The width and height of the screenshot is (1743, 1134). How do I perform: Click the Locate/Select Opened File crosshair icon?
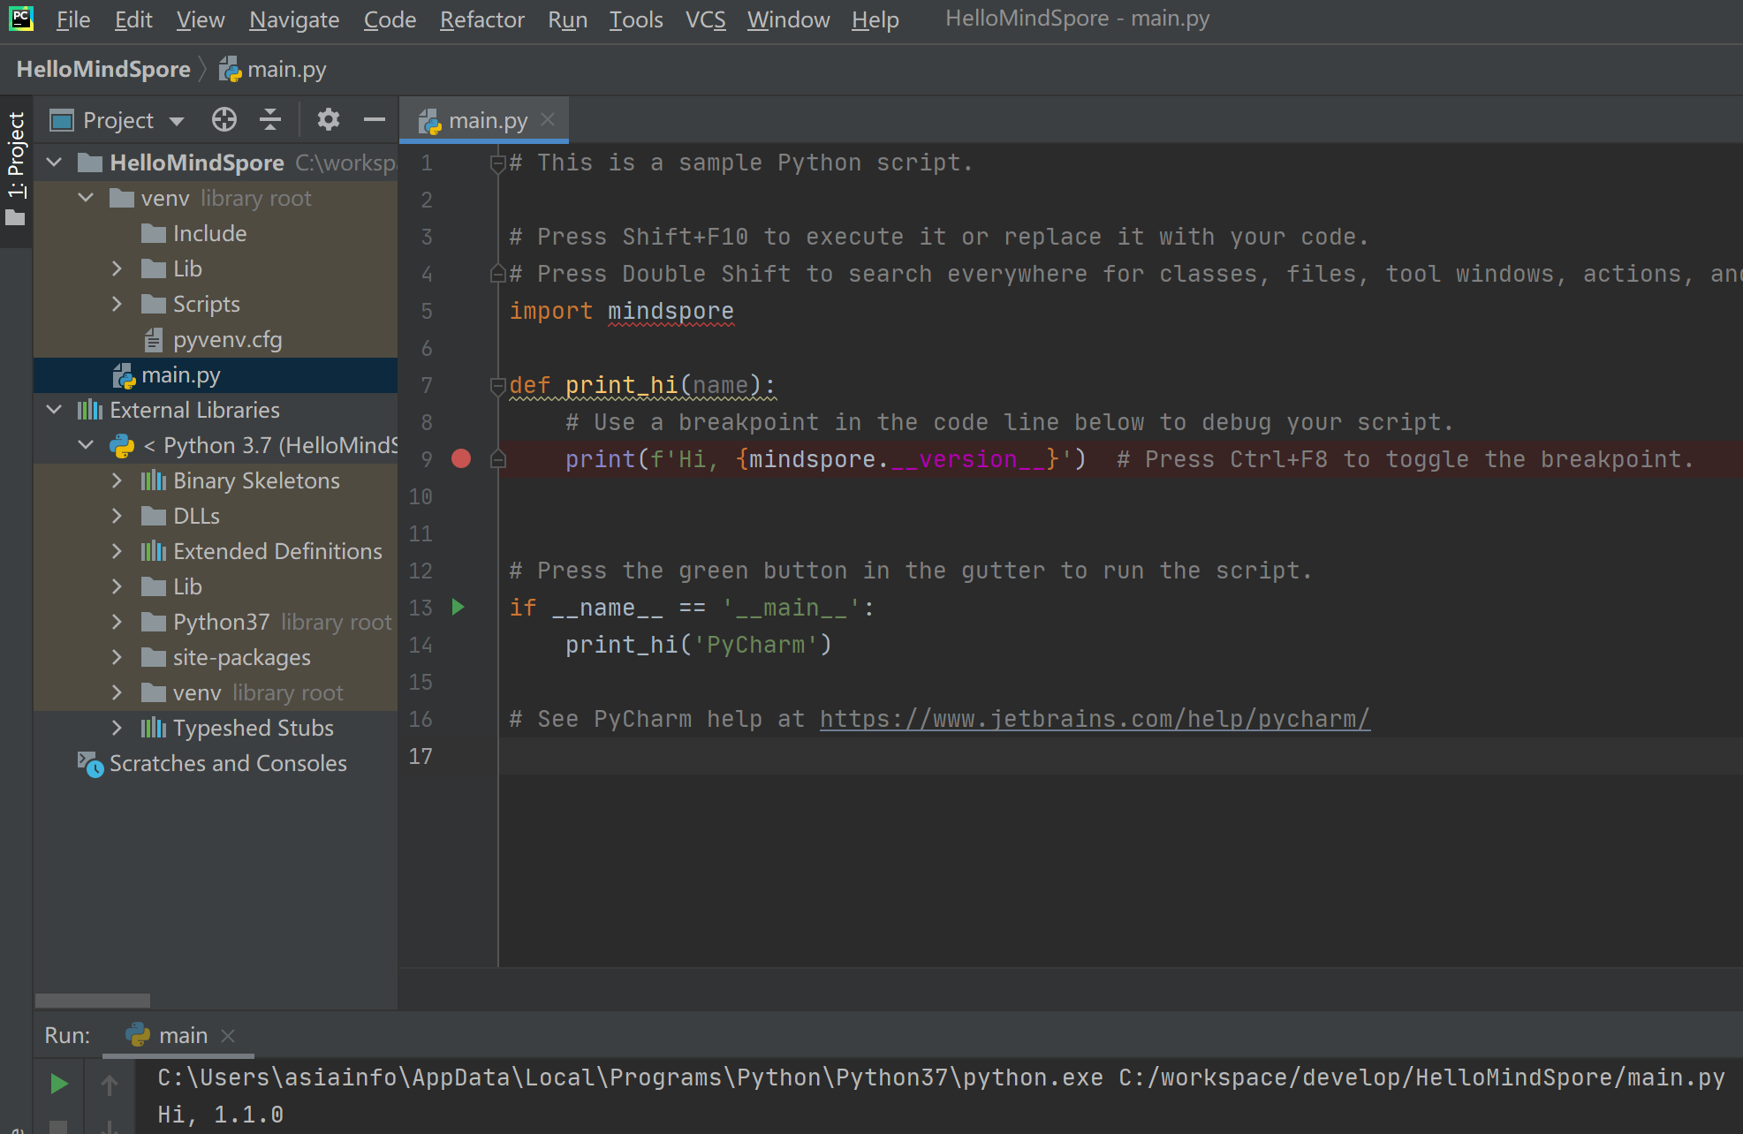(x=224, y=119)
